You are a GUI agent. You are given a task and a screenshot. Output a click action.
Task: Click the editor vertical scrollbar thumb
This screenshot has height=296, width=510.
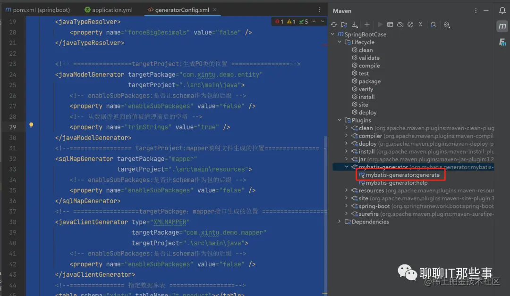point(325,214)
